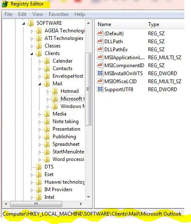Select the SupportUTF8 value name
The width and height of the screenshot is (191, 224).
[x=119, y=90]
